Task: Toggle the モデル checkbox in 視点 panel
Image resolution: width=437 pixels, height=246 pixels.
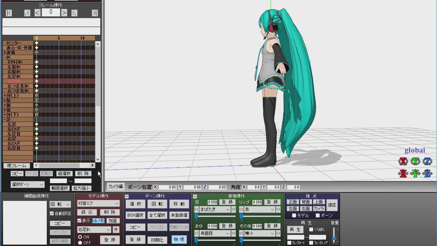Action: coord(294,216)
